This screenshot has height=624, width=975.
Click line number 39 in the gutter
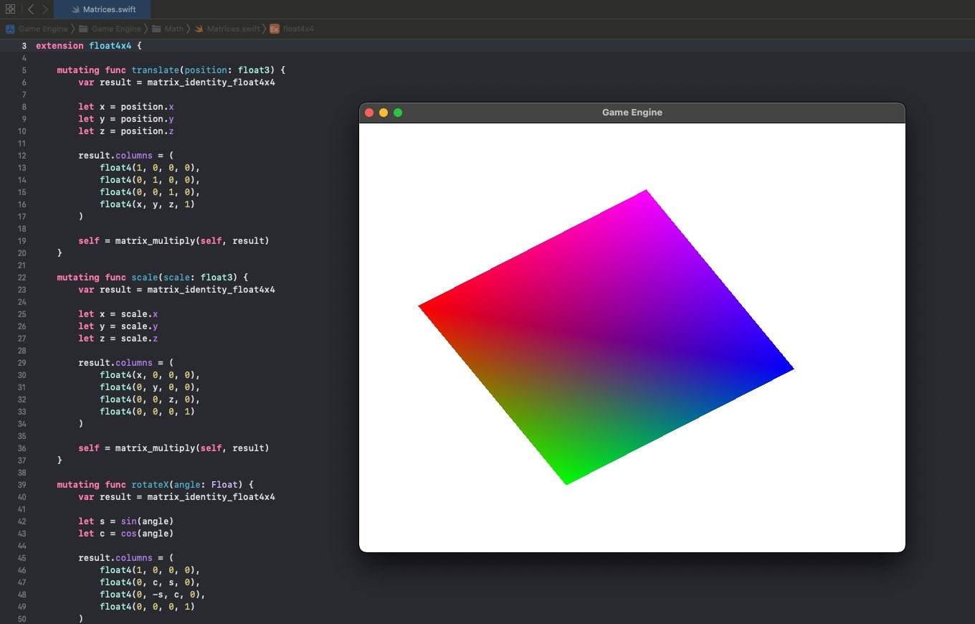[x=22, y=485]
